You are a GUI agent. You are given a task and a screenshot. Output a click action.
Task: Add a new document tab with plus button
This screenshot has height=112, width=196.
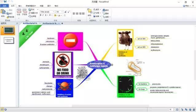62,23
